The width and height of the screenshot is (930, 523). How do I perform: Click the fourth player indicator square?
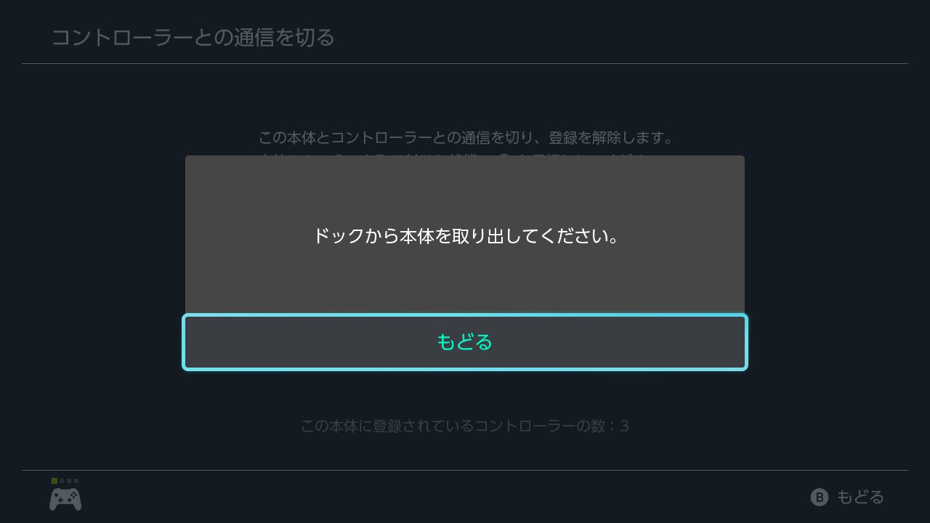click(x=76, y=481)
